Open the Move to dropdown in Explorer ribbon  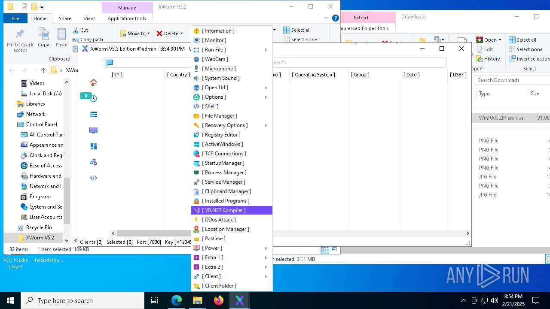point(135,33)
